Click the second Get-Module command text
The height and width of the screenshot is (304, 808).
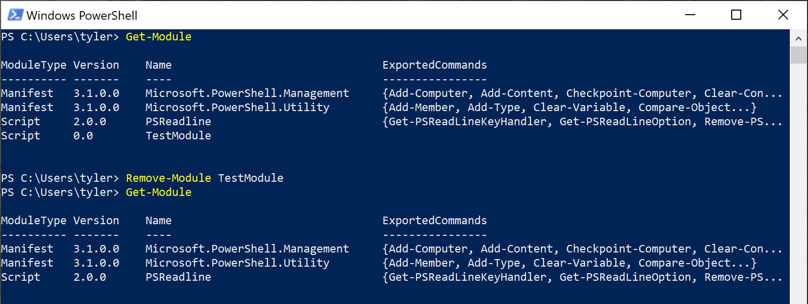pos(158,192)
